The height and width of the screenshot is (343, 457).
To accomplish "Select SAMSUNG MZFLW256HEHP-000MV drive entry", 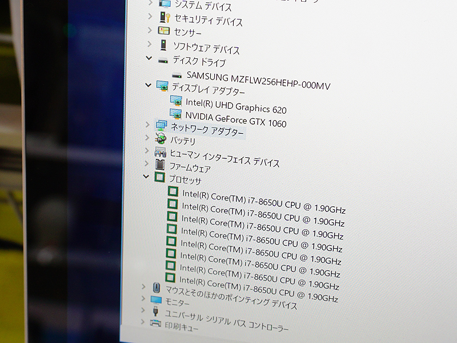I will coord(258,81).
